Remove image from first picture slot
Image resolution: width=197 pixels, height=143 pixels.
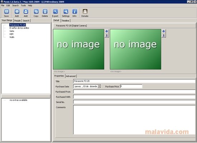click(x=107, y=35)
